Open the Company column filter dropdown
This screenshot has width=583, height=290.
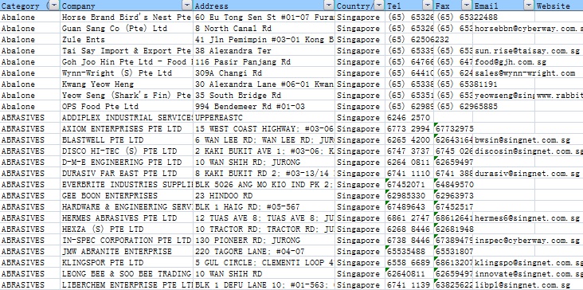click(x=187, y=6)
